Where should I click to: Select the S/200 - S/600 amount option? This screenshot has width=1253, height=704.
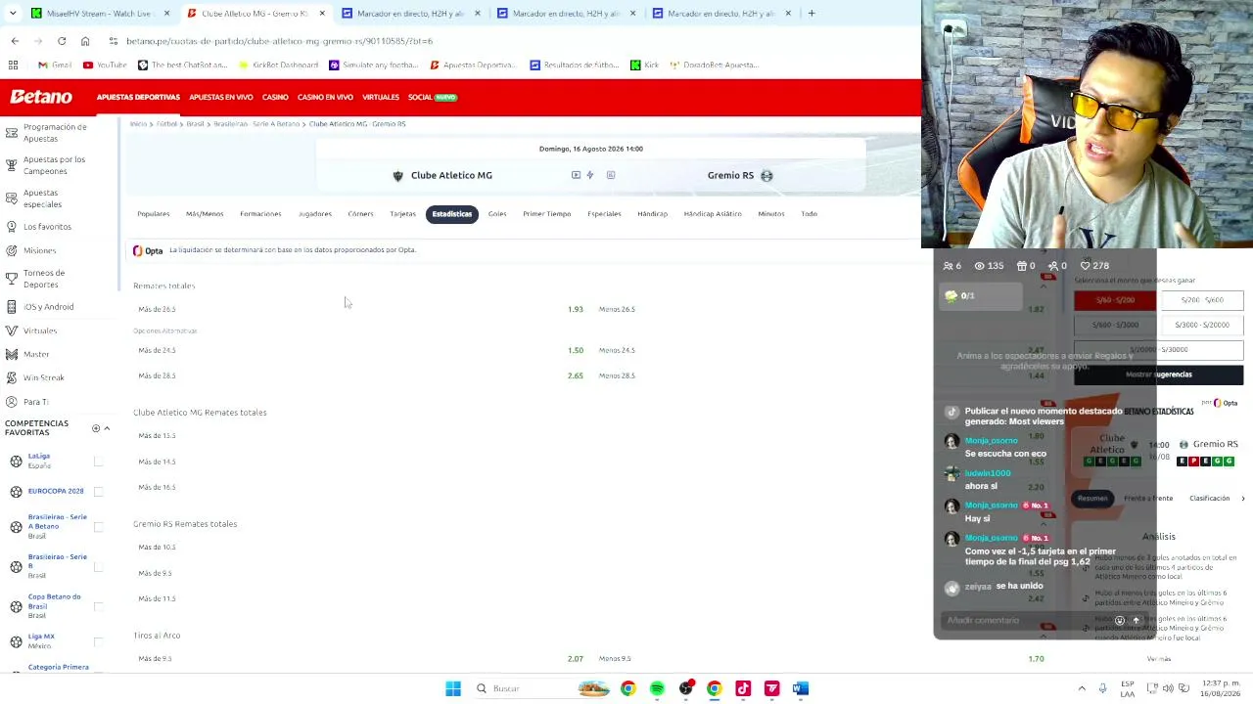(1202, 300)
